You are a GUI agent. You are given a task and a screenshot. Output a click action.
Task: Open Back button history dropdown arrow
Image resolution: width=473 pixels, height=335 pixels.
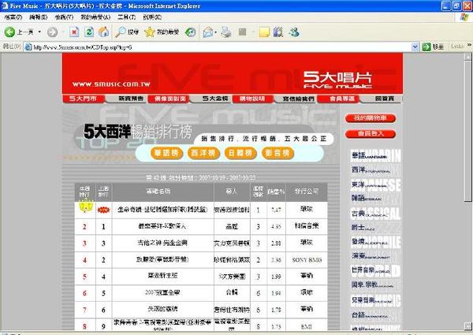click(x=39, y=32)
